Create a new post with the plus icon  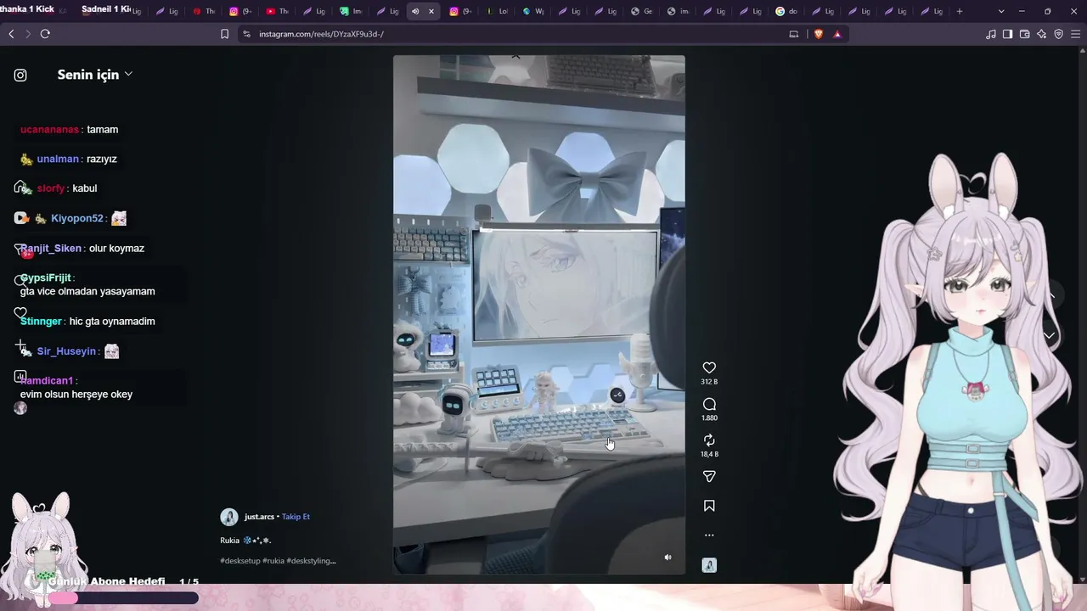click(x=20, y=345)
